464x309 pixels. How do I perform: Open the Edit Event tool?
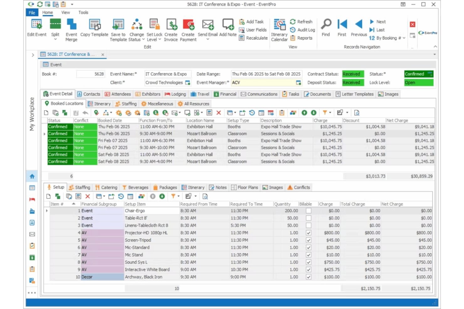click(x=36, y=28)
